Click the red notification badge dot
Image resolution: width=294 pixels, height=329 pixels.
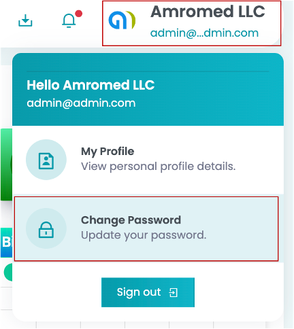(x=78, y=14)
